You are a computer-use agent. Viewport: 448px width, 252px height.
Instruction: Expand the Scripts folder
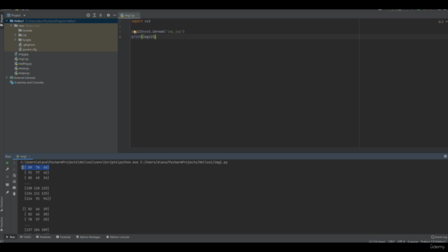[x=15, y=40]
